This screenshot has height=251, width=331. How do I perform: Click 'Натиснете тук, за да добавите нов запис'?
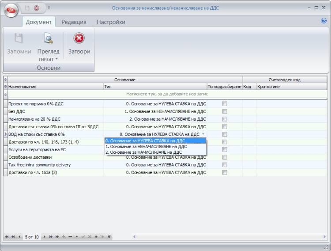[167, 94]
